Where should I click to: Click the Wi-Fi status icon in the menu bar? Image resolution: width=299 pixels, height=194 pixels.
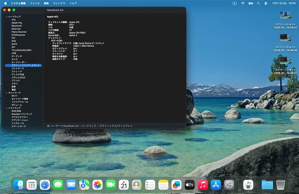tap(243, 3)
